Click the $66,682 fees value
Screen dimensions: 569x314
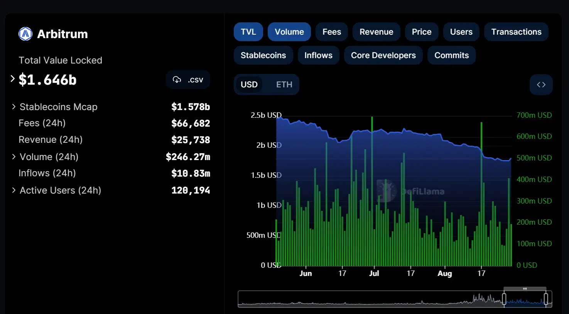tap(191, 123)
